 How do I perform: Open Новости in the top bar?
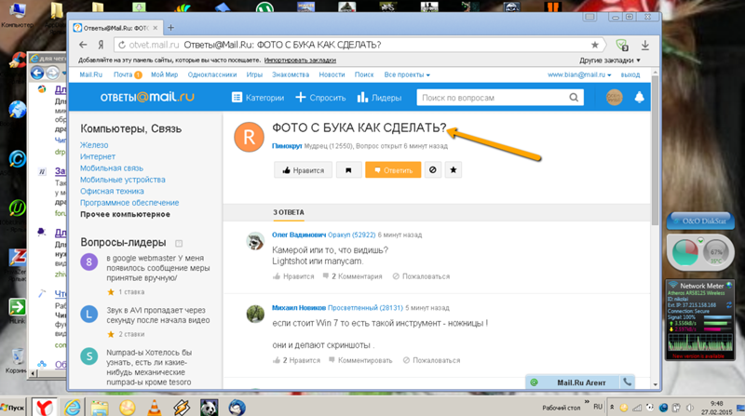332,74
